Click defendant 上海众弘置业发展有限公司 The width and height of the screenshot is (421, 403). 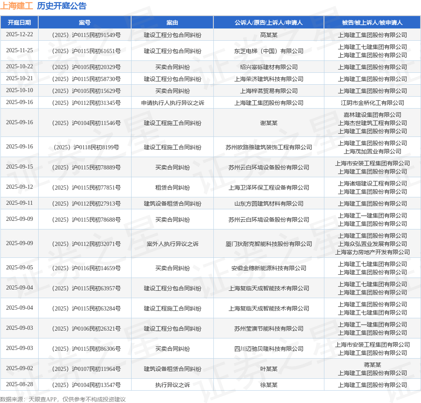[x=372, y=244]
